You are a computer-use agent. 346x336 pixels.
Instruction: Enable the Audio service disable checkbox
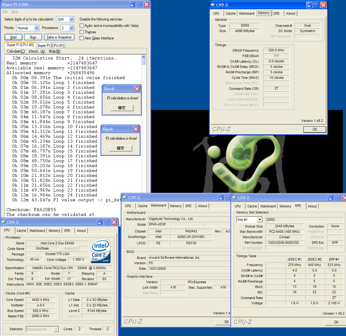(x=82, y=26)
